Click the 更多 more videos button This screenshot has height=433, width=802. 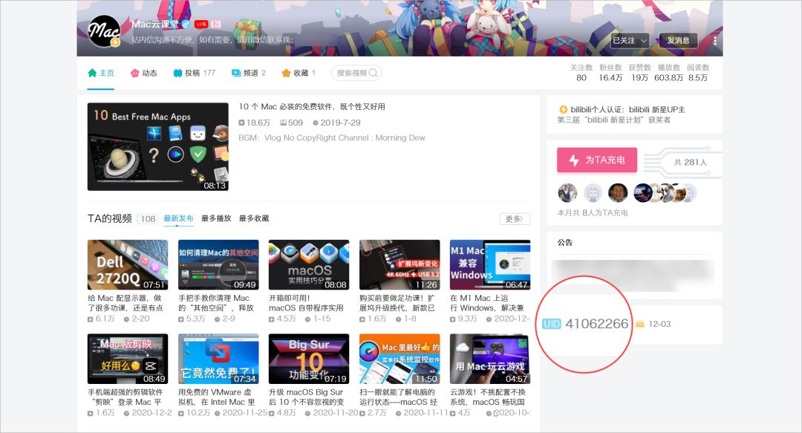[x=515, y=219]
